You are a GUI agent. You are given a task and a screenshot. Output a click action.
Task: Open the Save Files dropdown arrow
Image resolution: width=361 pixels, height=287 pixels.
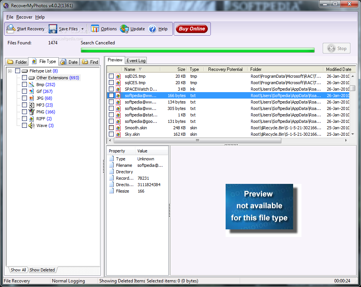click(82, 29)
